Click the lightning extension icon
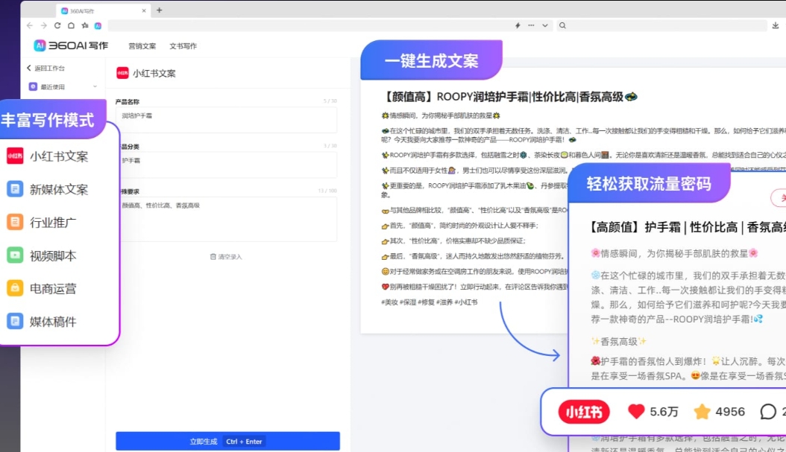 (518, 25)
